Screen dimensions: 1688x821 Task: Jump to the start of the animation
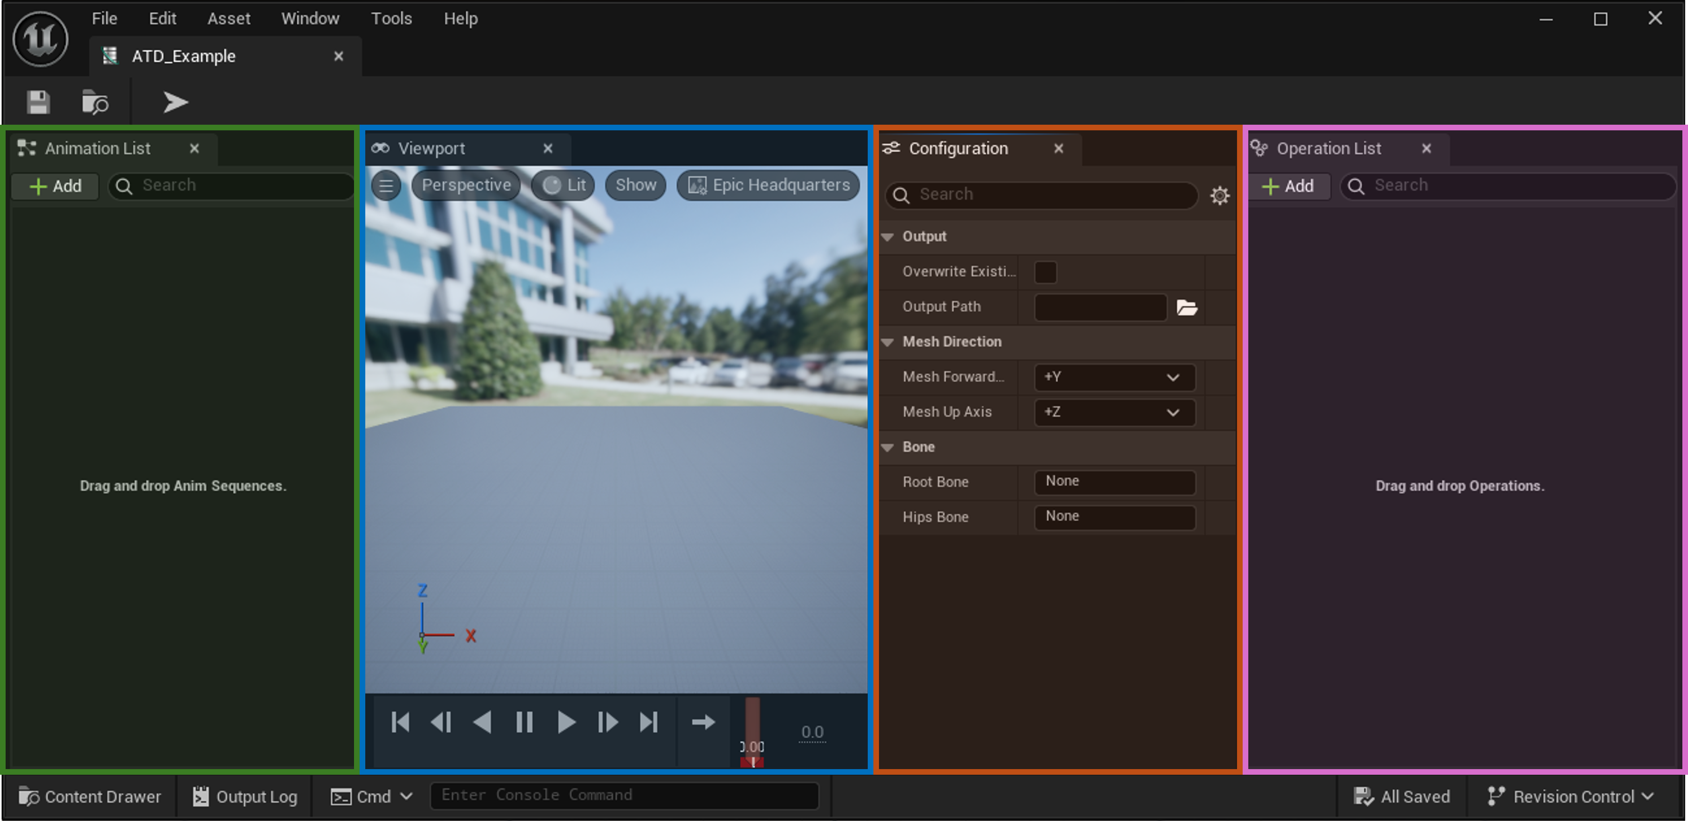[400, 722]
